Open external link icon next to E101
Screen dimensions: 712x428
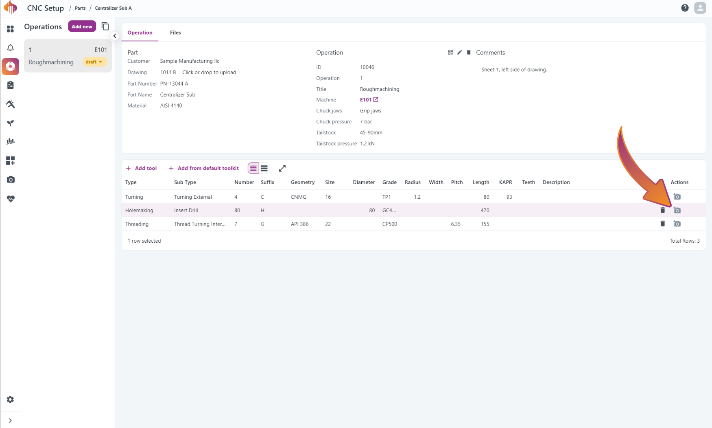pyautogui.click(x=376, y=99)
